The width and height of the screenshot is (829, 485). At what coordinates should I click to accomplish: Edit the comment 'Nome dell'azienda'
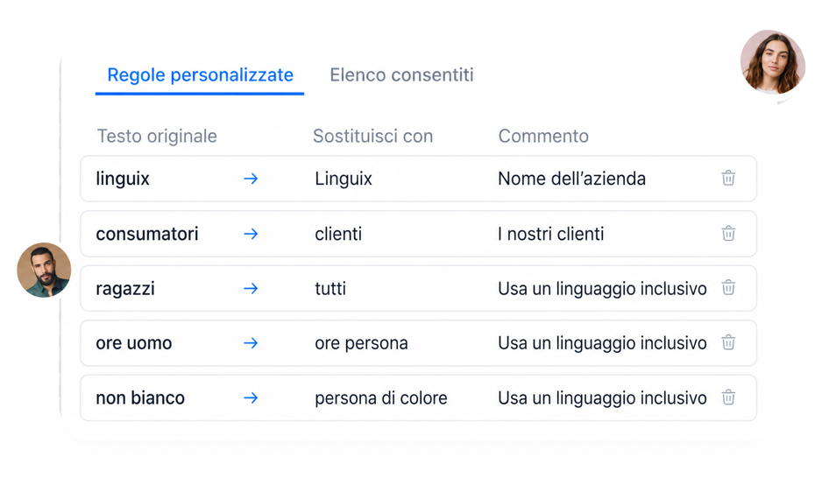point(571,179)
